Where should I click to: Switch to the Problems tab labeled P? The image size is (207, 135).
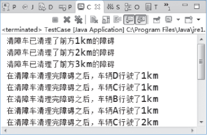pos(9,7)
